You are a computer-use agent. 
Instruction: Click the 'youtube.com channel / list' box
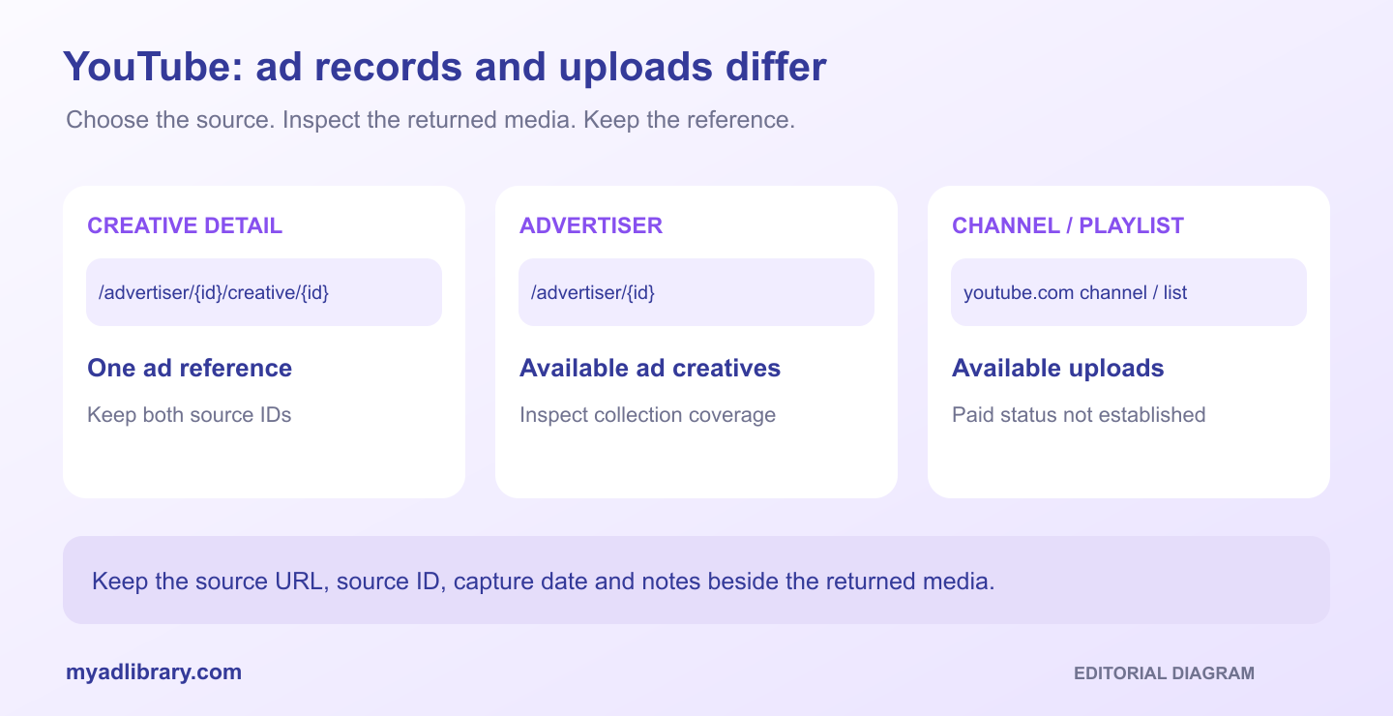click(1129, 292)
